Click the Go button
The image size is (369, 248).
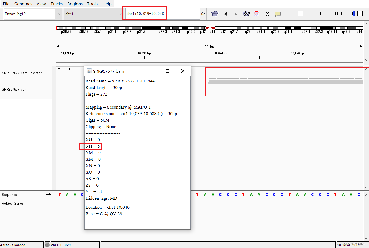coord(203,14)
